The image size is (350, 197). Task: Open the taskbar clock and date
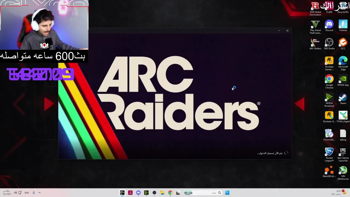(7, 193)
